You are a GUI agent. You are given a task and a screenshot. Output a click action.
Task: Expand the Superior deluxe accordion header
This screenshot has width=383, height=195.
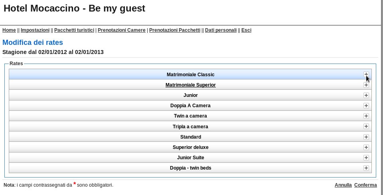pos(190,147)
